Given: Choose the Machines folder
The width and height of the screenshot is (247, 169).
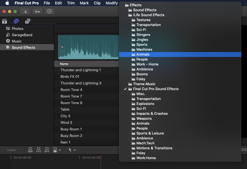Looking at the screenshot, I should coord(180,49).
